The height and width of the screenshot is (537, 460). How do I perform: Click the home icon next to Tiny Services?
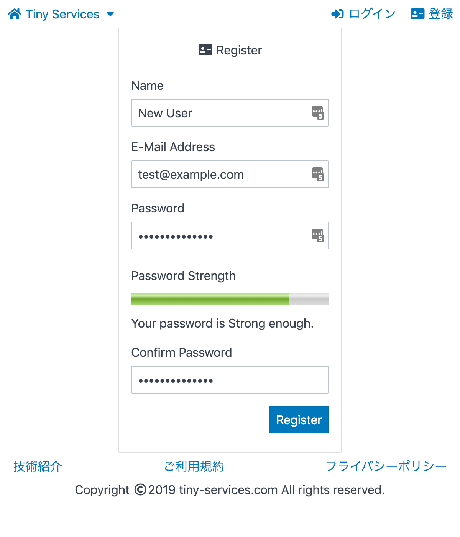(x=15, y=14)
